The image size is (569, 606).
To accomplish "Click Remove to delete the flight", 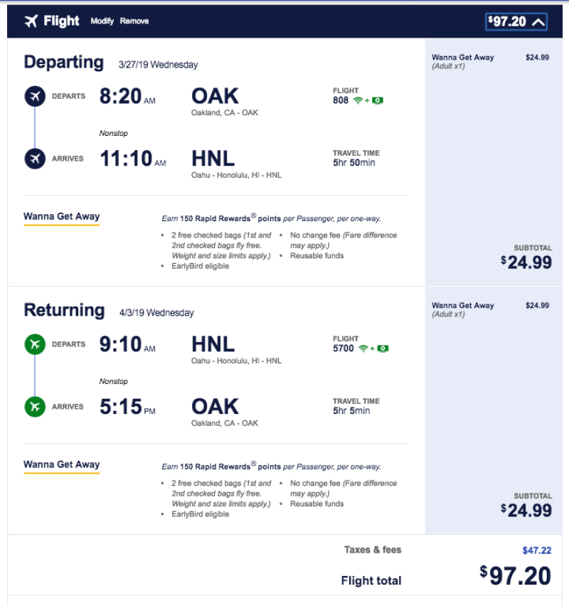I will tap(134, 21).
